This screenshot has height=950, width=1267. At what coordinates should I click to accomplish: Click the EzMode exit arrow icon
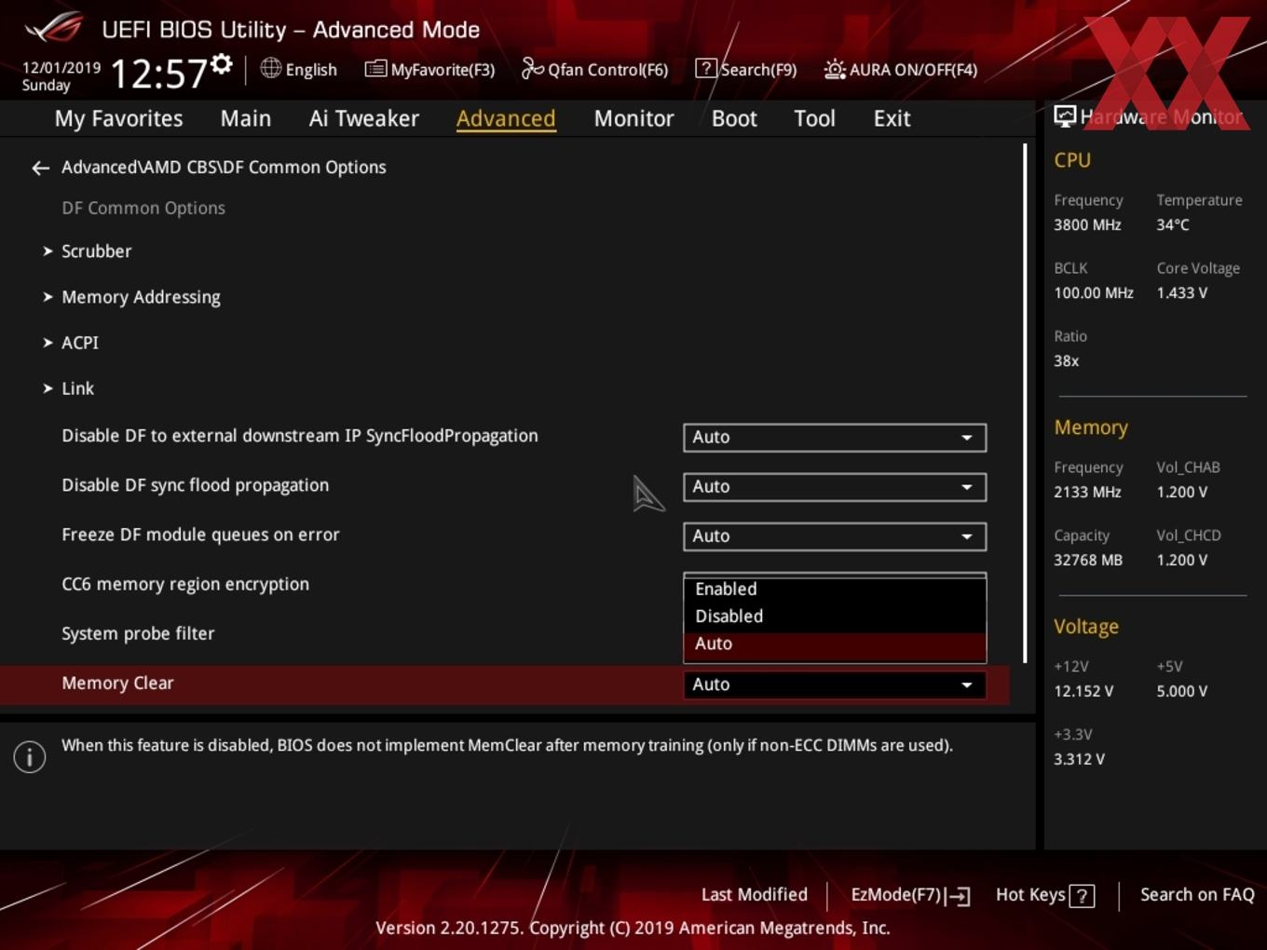click(x=959, y=896)
